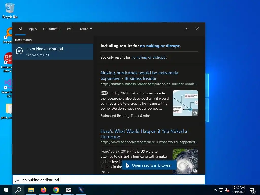Click the taskbar search magnifier icon
Viewport: 260px width, 195px height.
click(x=18, y=190)
